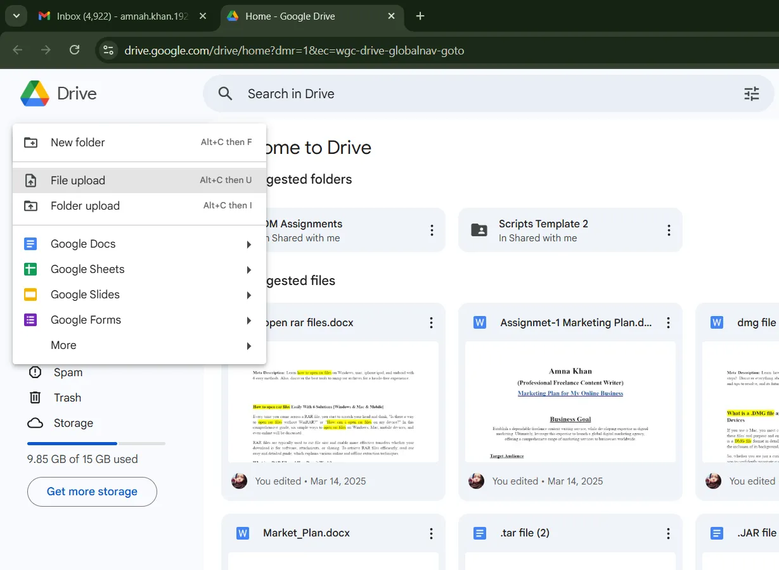
Task: Expand Google Slides submenu arrow
Action: [249, 295]
